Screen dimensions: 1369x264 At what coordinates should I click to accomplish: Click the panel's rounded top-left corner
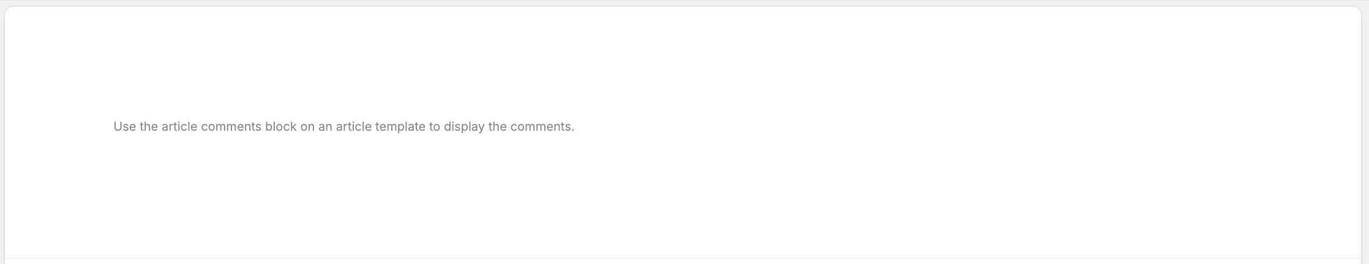click(x=8, y=10)
